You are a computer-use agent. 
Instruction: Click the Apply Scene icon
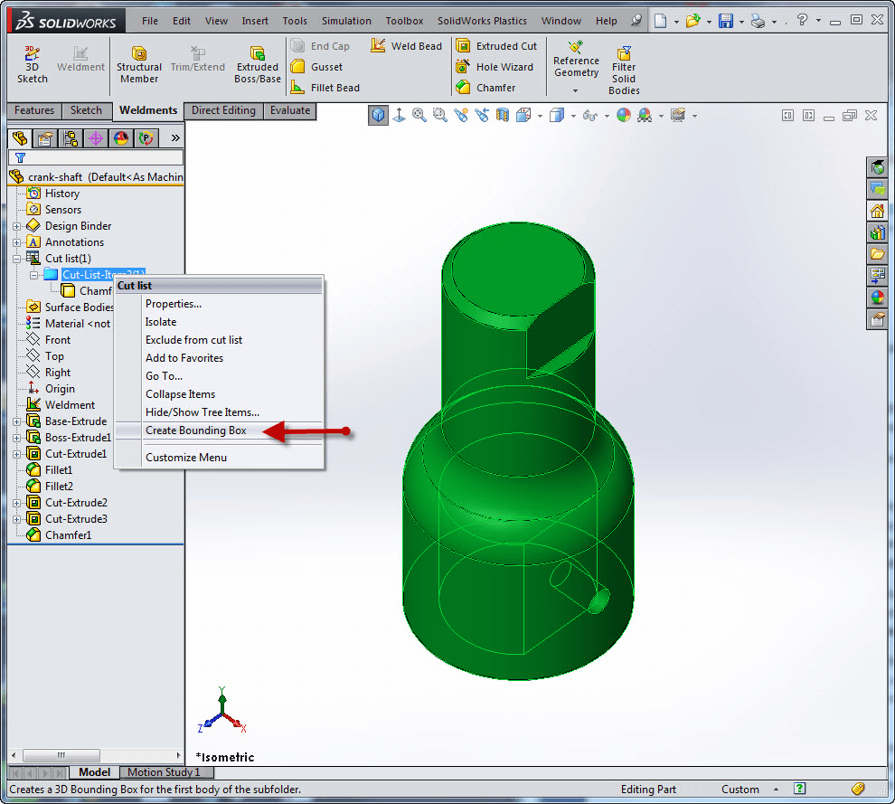[x=645, y=116]
